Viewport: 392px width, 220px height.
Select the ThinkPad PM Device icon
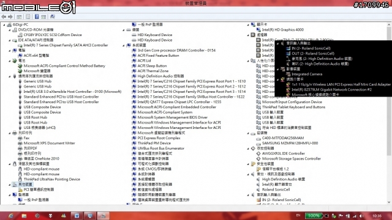point(134,143)
